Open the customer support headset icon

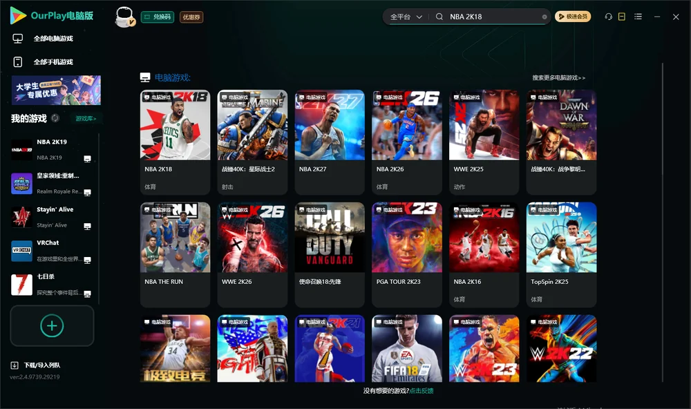pyautogui.click(x=608, y=17)
